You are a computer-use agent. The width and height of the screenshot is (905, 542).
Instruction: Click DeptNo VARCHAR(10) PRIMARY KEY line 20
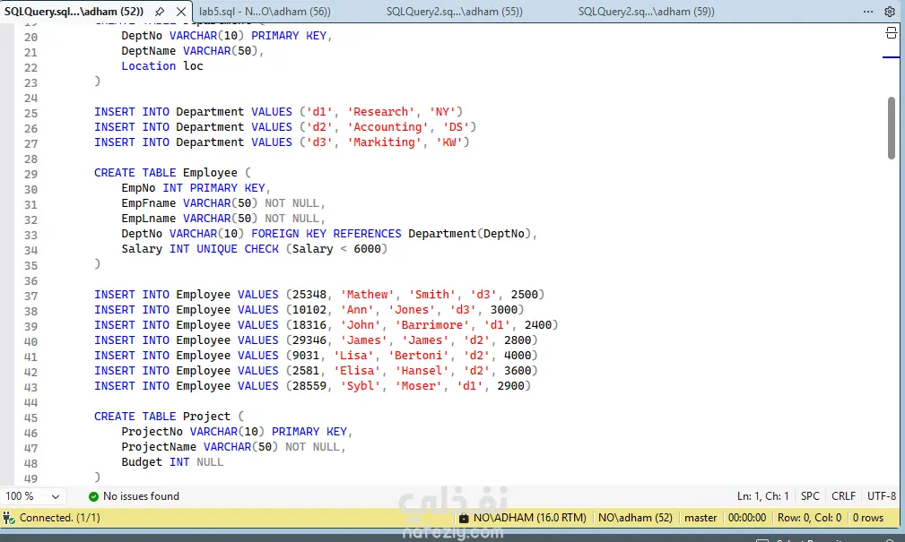227,36
